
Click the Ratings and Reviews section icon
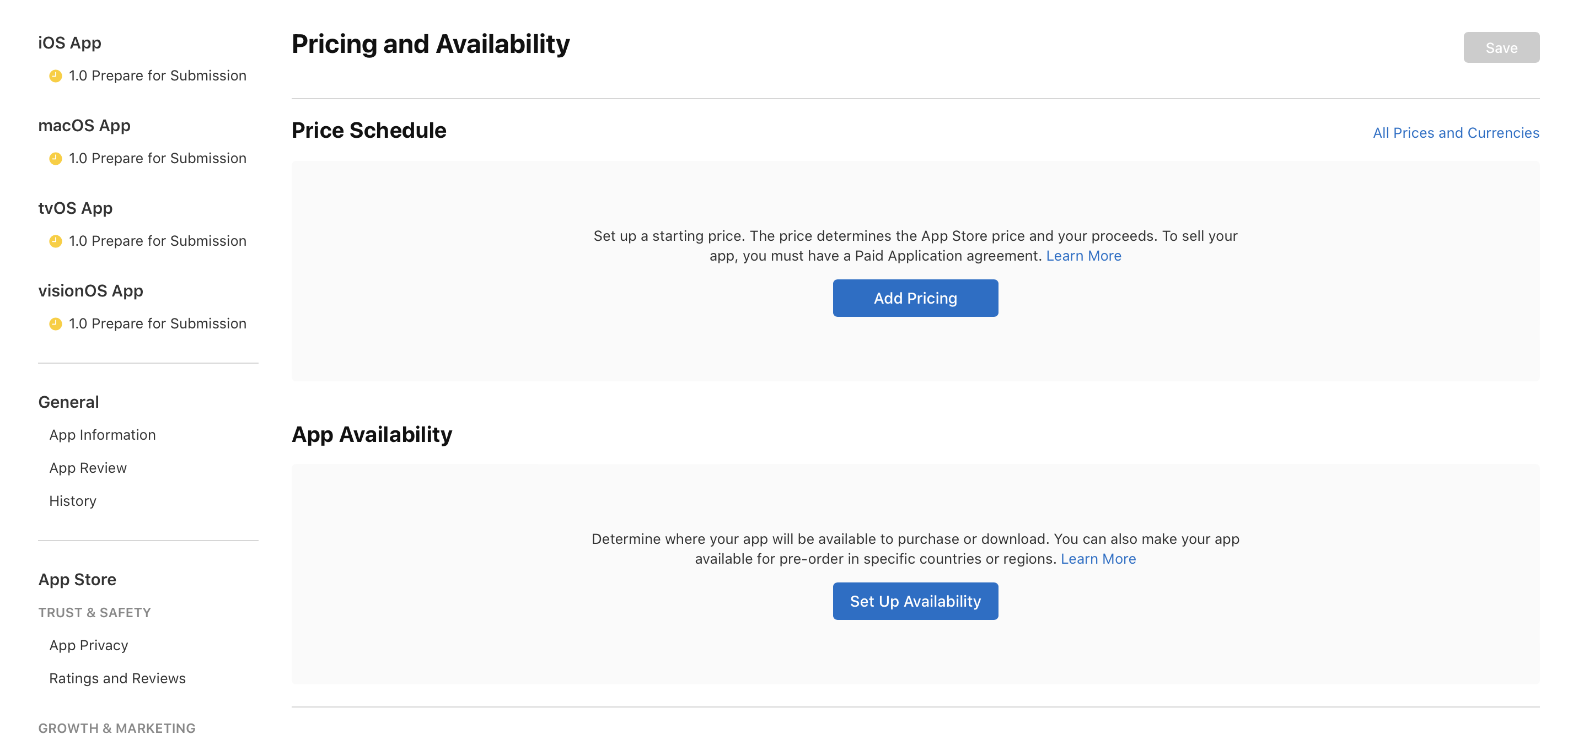click(116, 677)
